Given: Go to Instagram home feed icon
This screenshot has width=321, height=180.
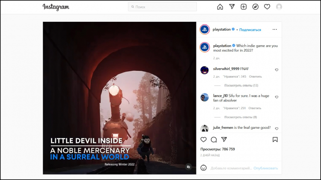Looking at the screenshot, I should point(220,7).
